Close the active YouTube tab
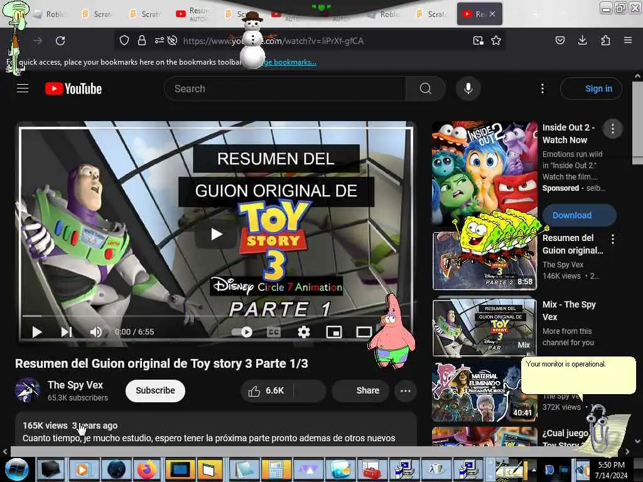This screenshot has width=643, height=482. coord(492,14)
